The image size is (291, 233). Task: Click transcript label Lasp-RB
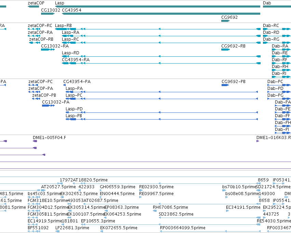[63, 26]
